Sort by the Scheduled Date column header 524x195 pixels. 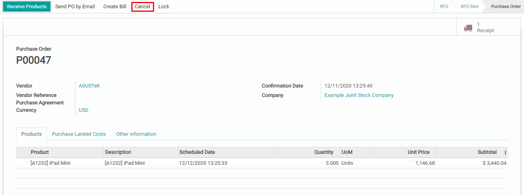pos(197,152)
